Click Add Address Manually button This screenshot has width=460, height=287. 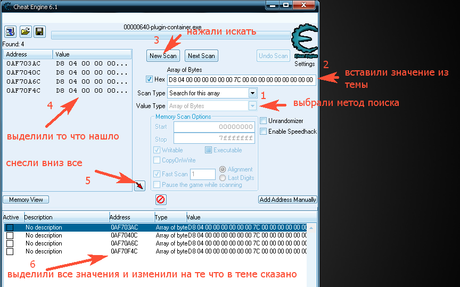pos(287,200)
